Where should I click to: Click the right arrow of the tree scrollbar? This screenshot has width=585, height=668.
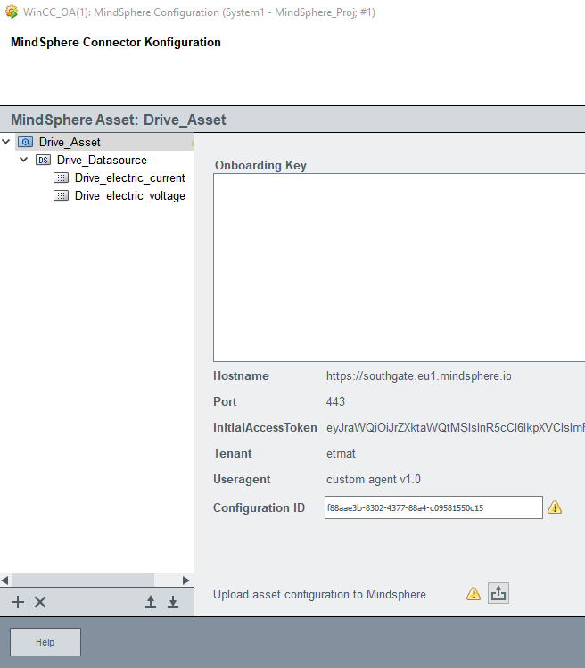186,581
